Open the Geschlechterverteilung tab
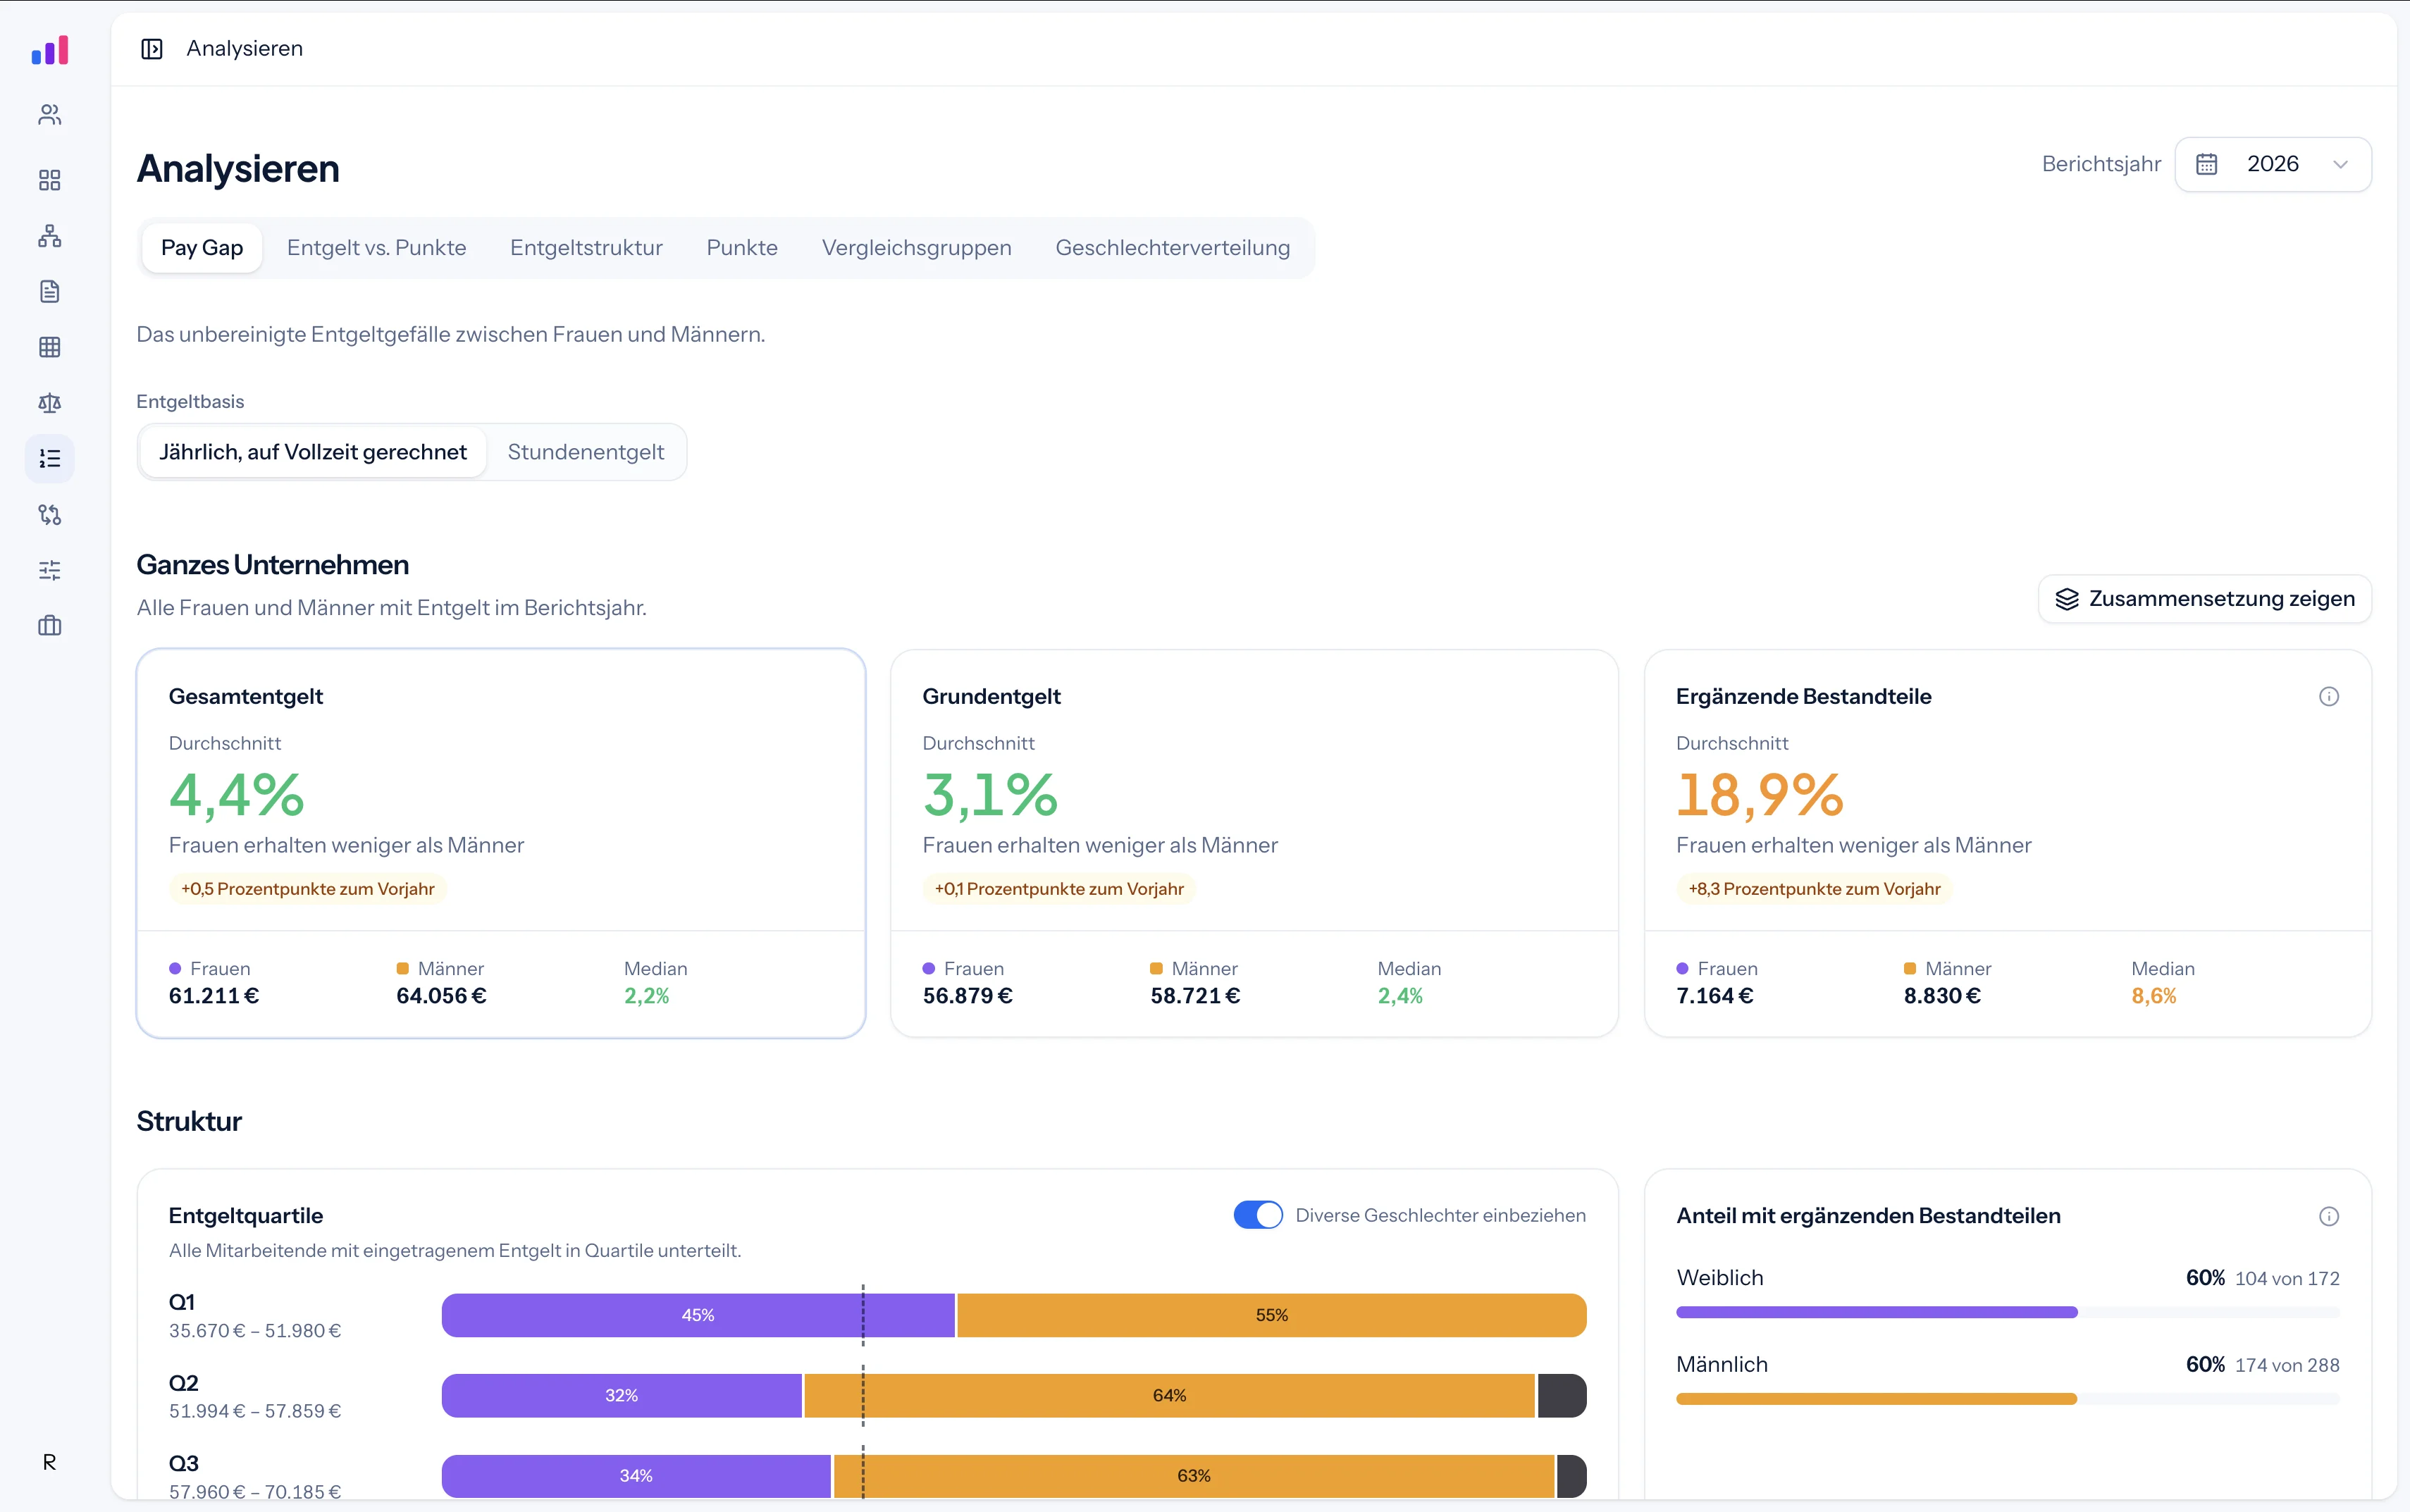Image resolution: width=2410 pixels, height=1512 pixels. coord(1173,248)
